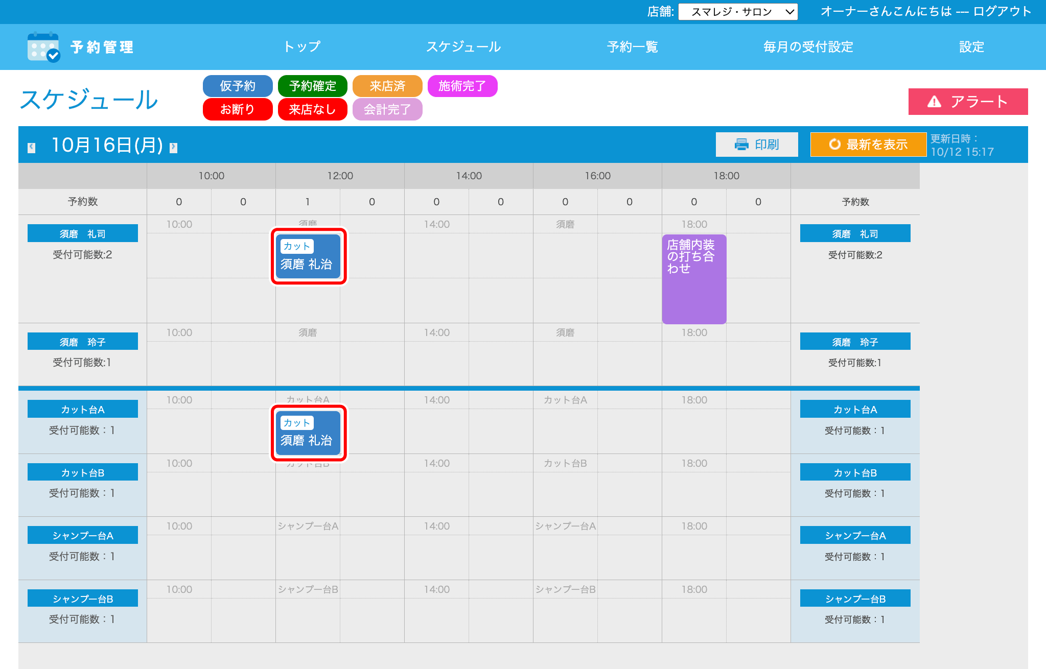Open カット reservation in カット台A row

[308, 433]
